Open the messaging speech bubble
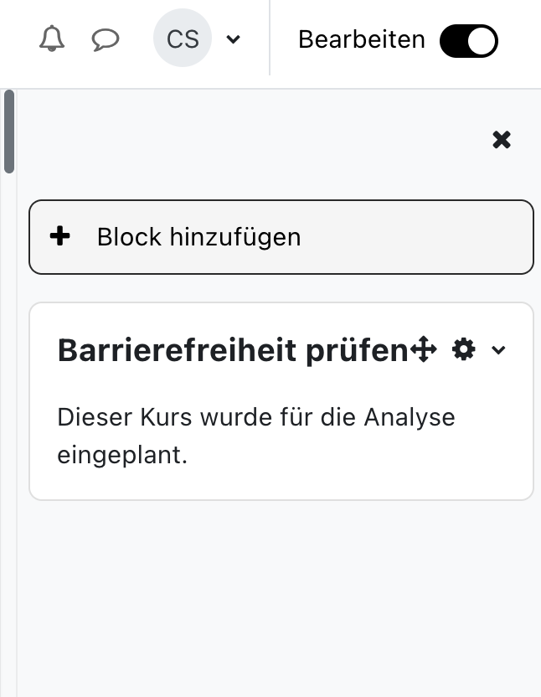 pyautogui.click(x=105, y=39)
